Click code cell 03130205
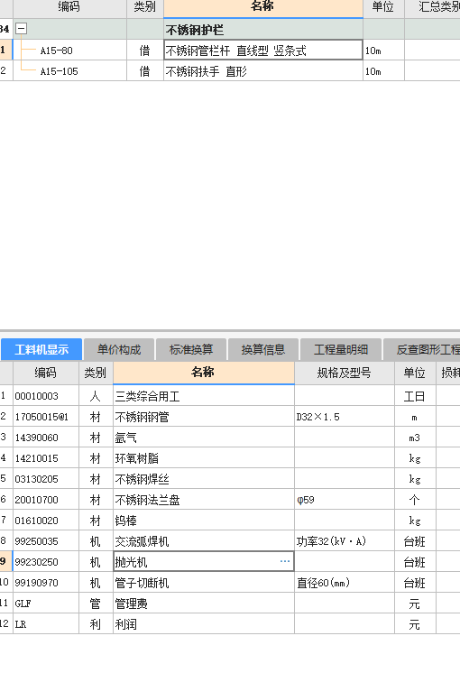The image size is (460, 673). point(46,478)
